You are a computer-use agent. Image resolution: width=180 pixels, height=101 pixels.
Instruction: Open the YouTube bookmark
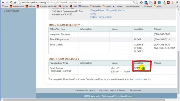[x=64, y=6]
